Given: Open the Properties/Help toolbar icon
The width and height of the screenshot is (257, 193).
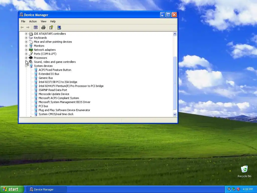Looking at the screenshot, I should click(x=51, y=27).
